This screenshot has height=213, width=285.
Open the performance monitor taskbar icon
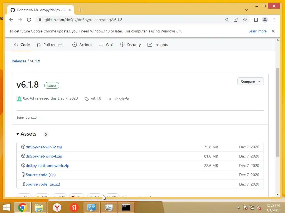pyautogui.click(x=109, y=207)
